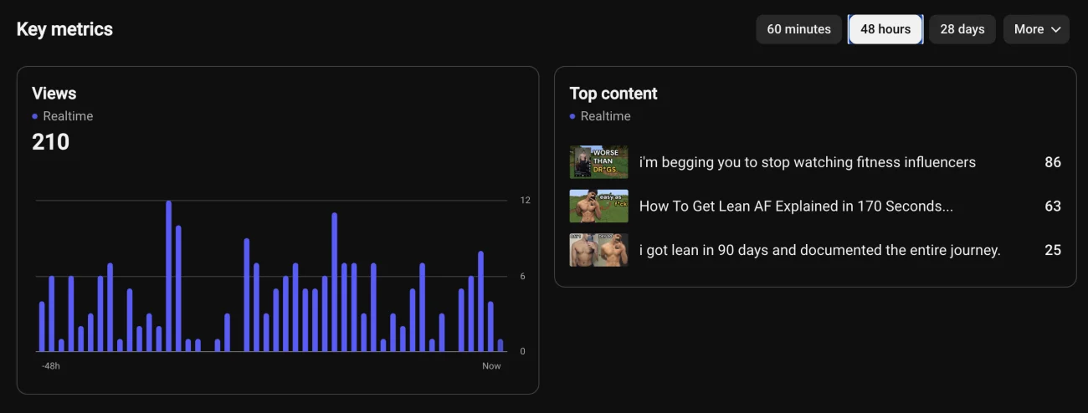Open the Lean AF 170 Seconds thumbnail
This screenshot has height=413, width=1088.
[x=598, y=206]
